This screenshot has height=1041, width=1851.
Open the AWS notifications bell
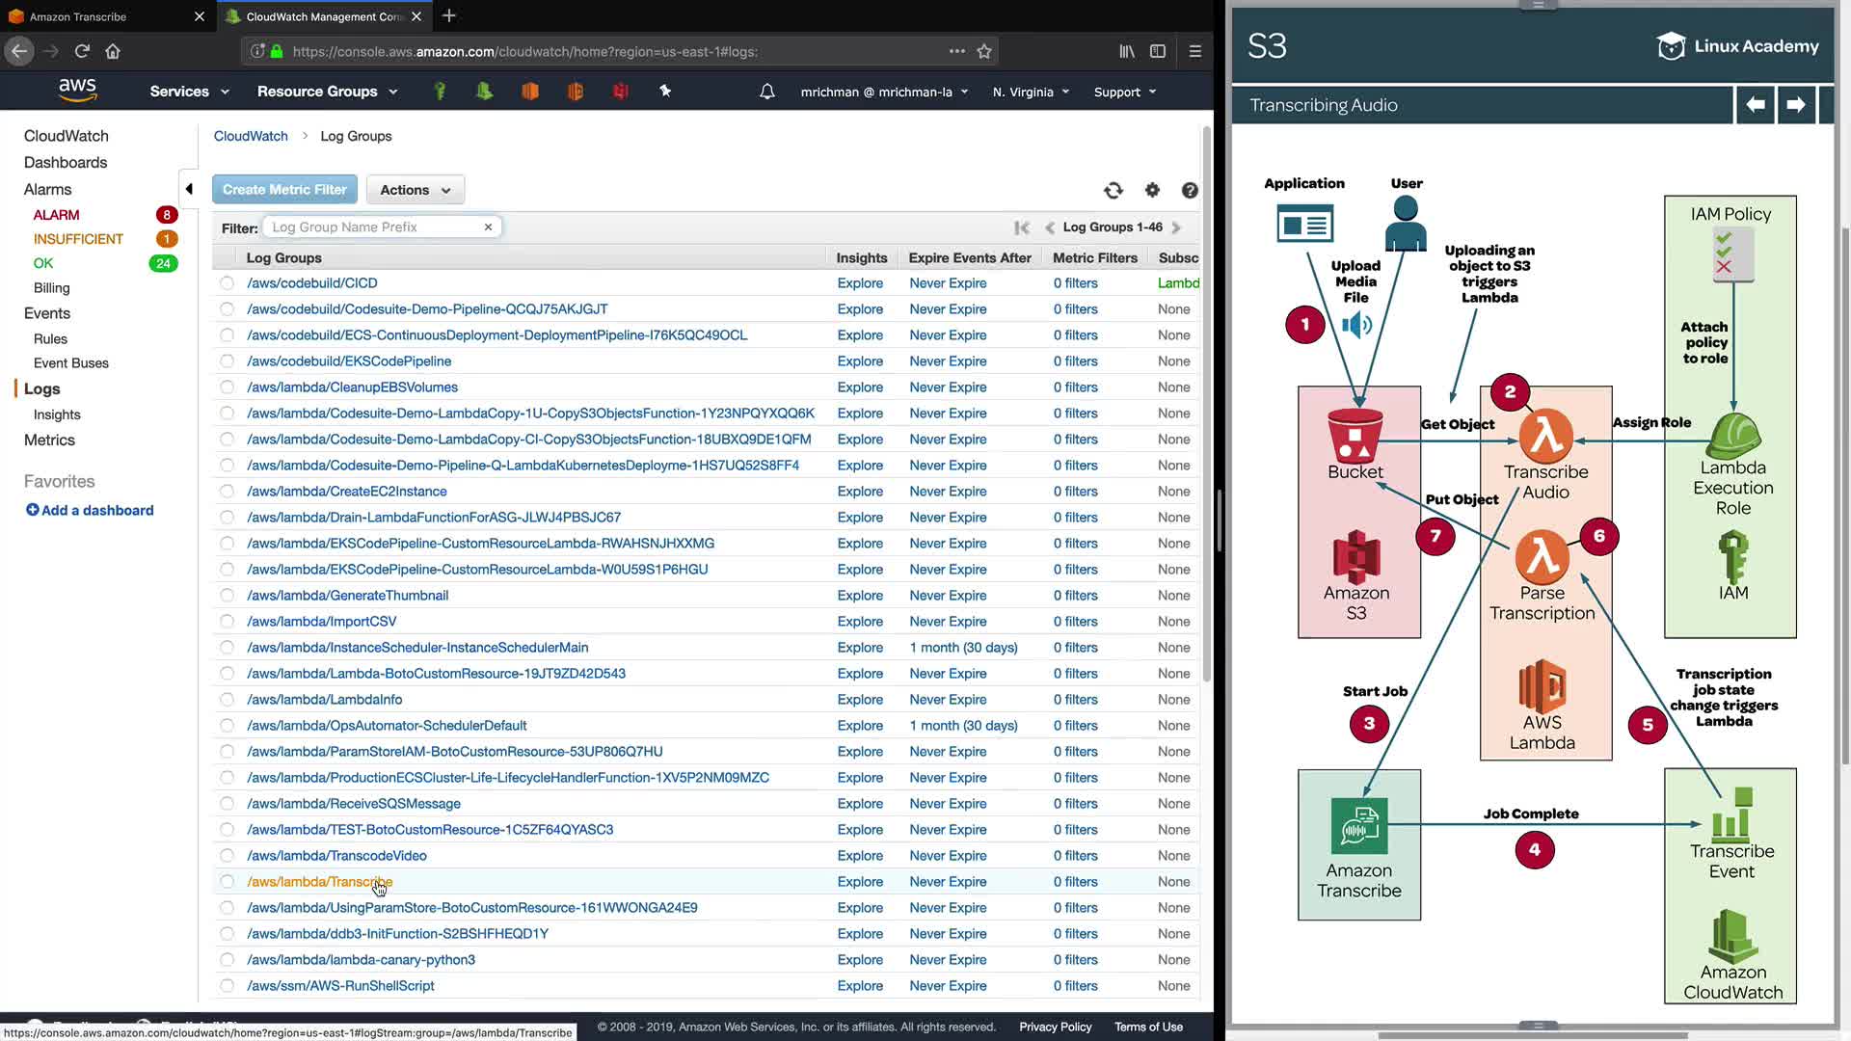tap(767, 92)
